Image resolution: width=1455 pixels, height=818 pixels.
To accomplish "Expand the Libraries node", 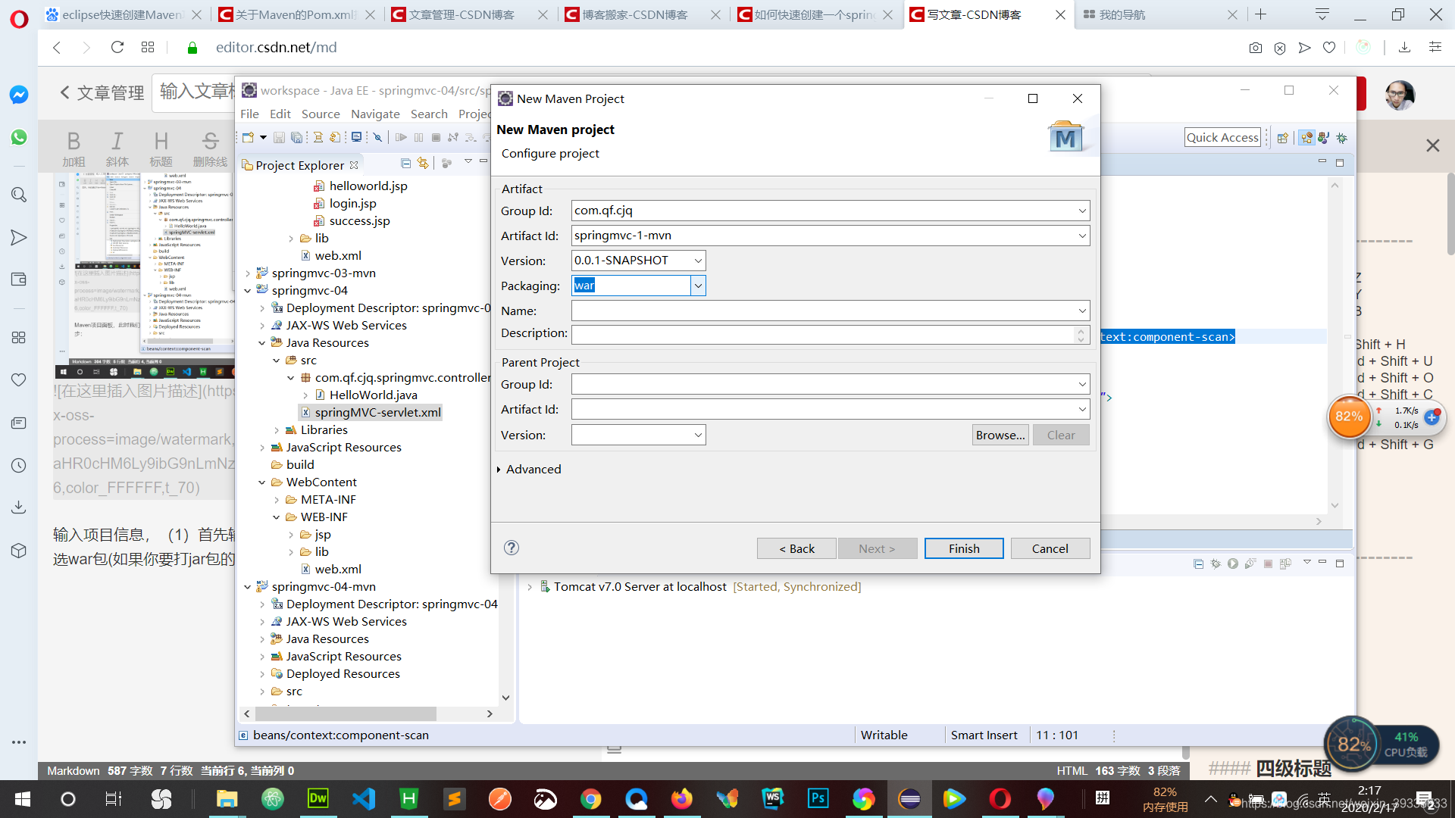I will click(x=277, y=430).
